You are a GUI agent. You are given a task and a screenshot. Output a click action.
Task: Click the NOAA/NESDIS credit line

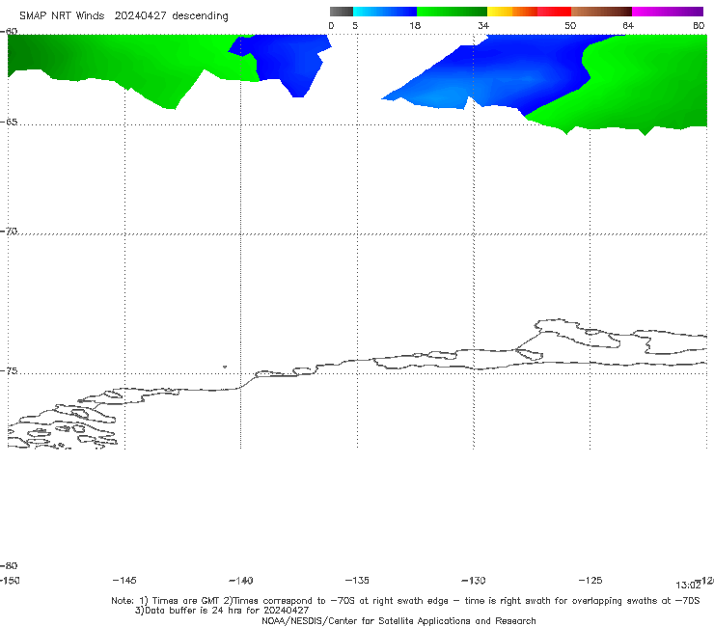pos(398,620)
